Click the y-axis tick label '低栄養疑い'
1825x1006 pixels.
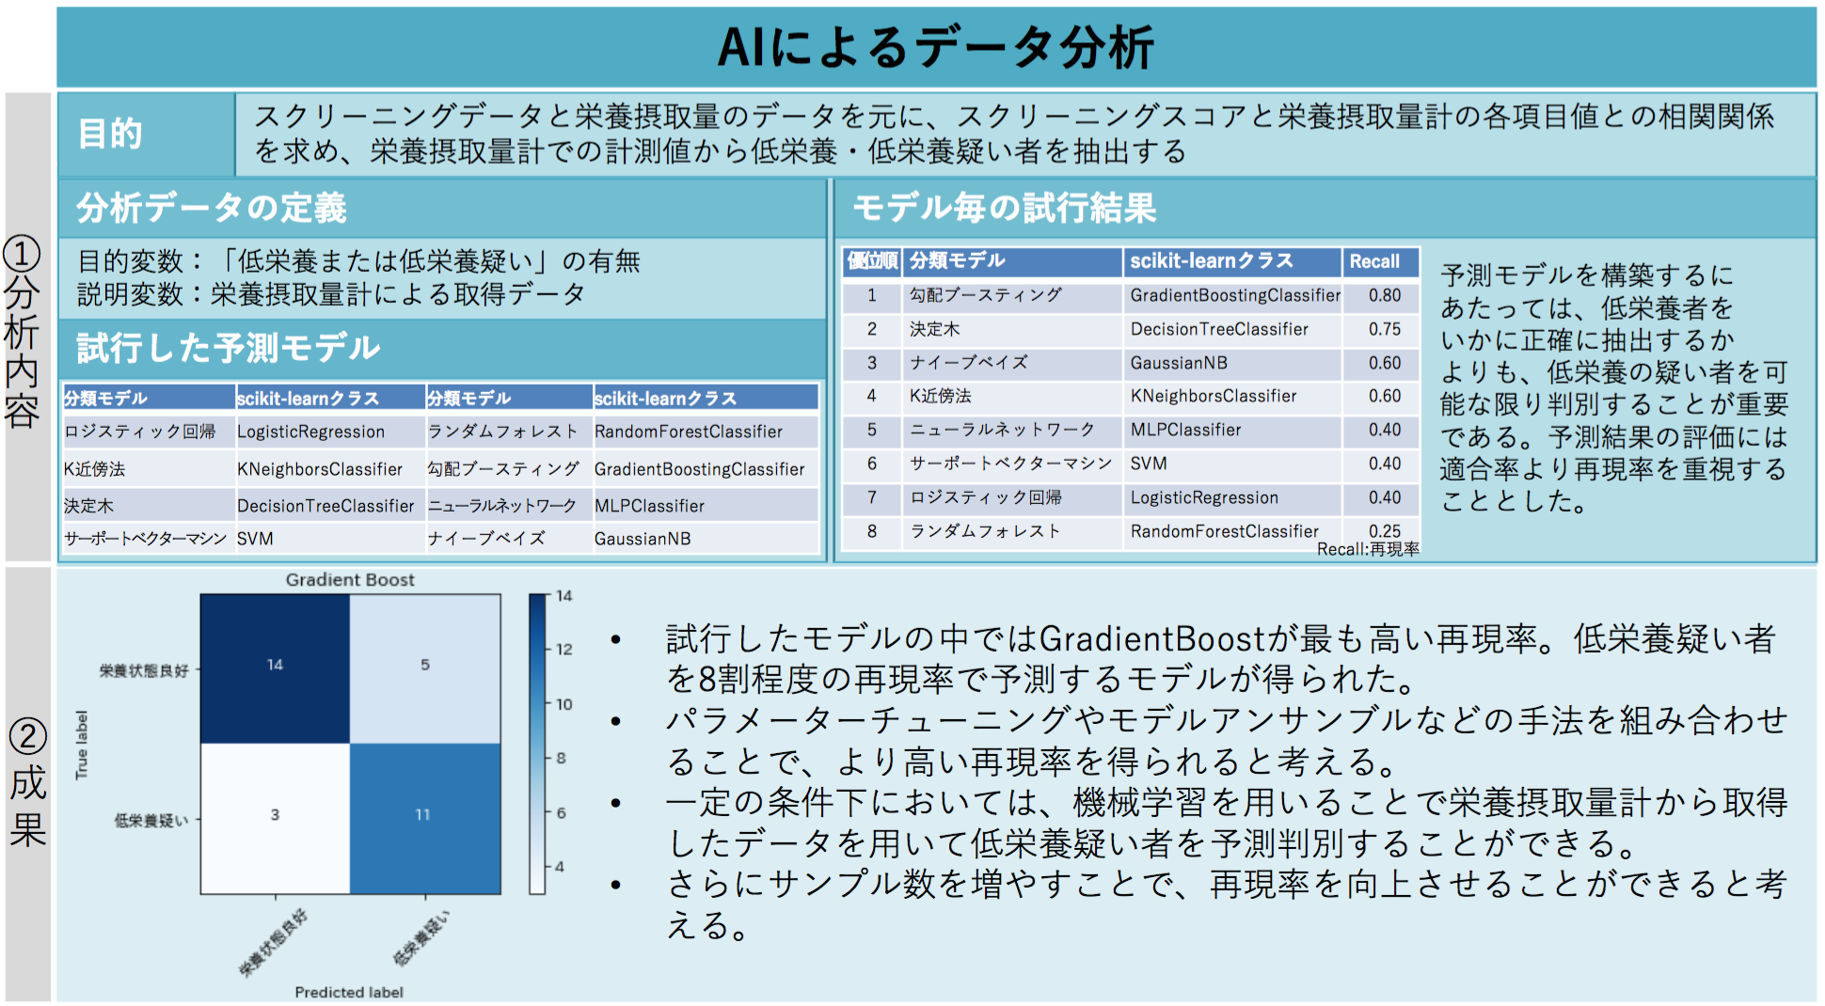[x=151, y=821]
